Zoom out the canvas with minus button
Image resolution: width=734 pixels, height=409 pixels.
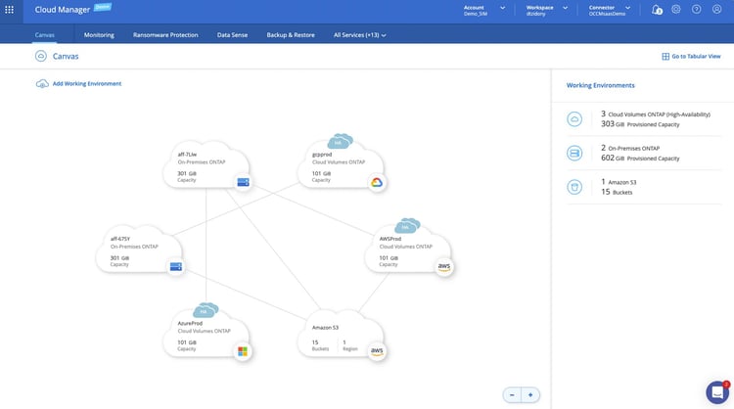512,394
